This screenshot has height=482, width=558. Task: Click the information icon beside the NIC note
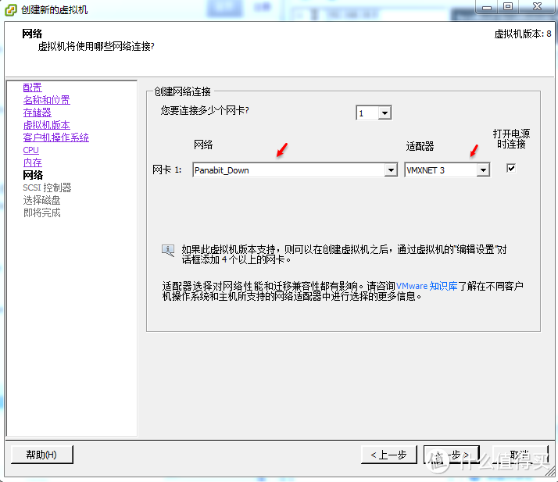(x=168, y=251)
